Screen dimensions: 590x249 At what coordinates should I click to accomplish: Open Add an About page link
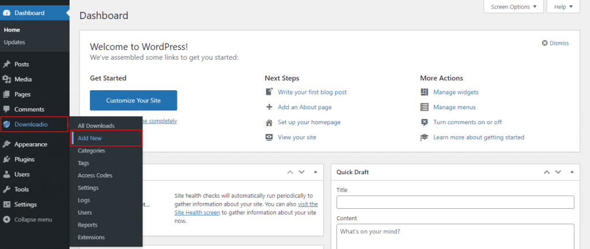305,107
